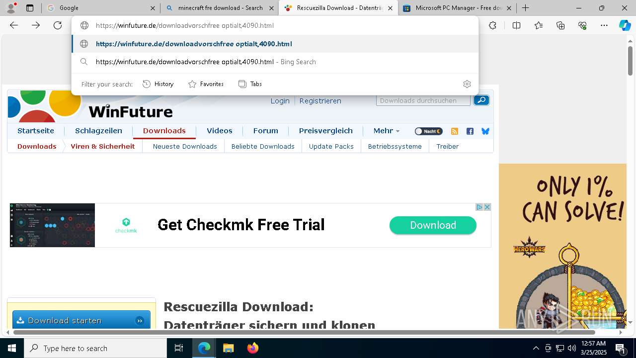Open Downloads in main navigation
The width and height of the screenshot is (636, 358).
164,131
